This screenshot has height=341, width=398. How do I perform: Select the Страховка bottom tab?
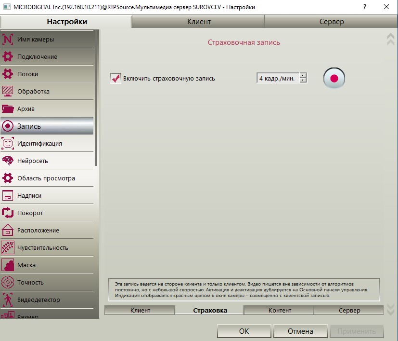point(210,310)
